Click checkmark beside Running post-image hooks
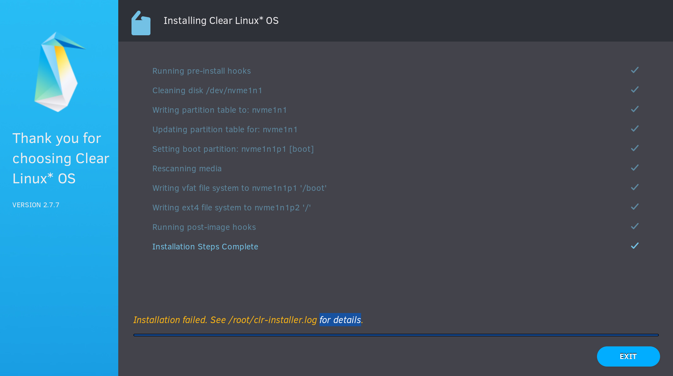The image size is (673, 376). pyautogui.click(x=635, y=226)
